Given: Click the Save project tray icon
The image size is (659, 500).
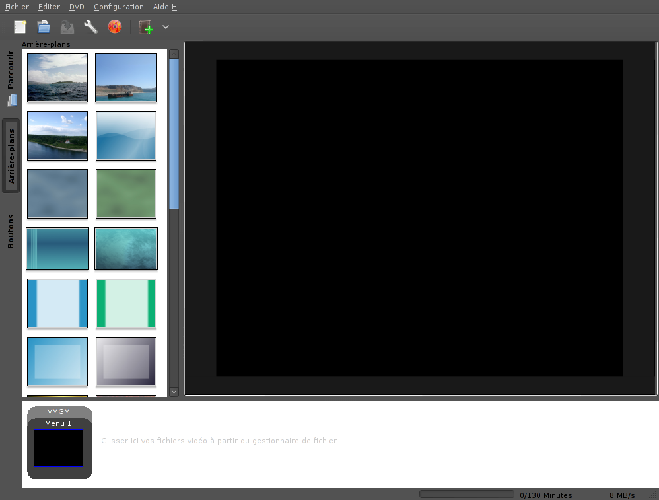Looking at the screenshot, I should click(67, 27).
